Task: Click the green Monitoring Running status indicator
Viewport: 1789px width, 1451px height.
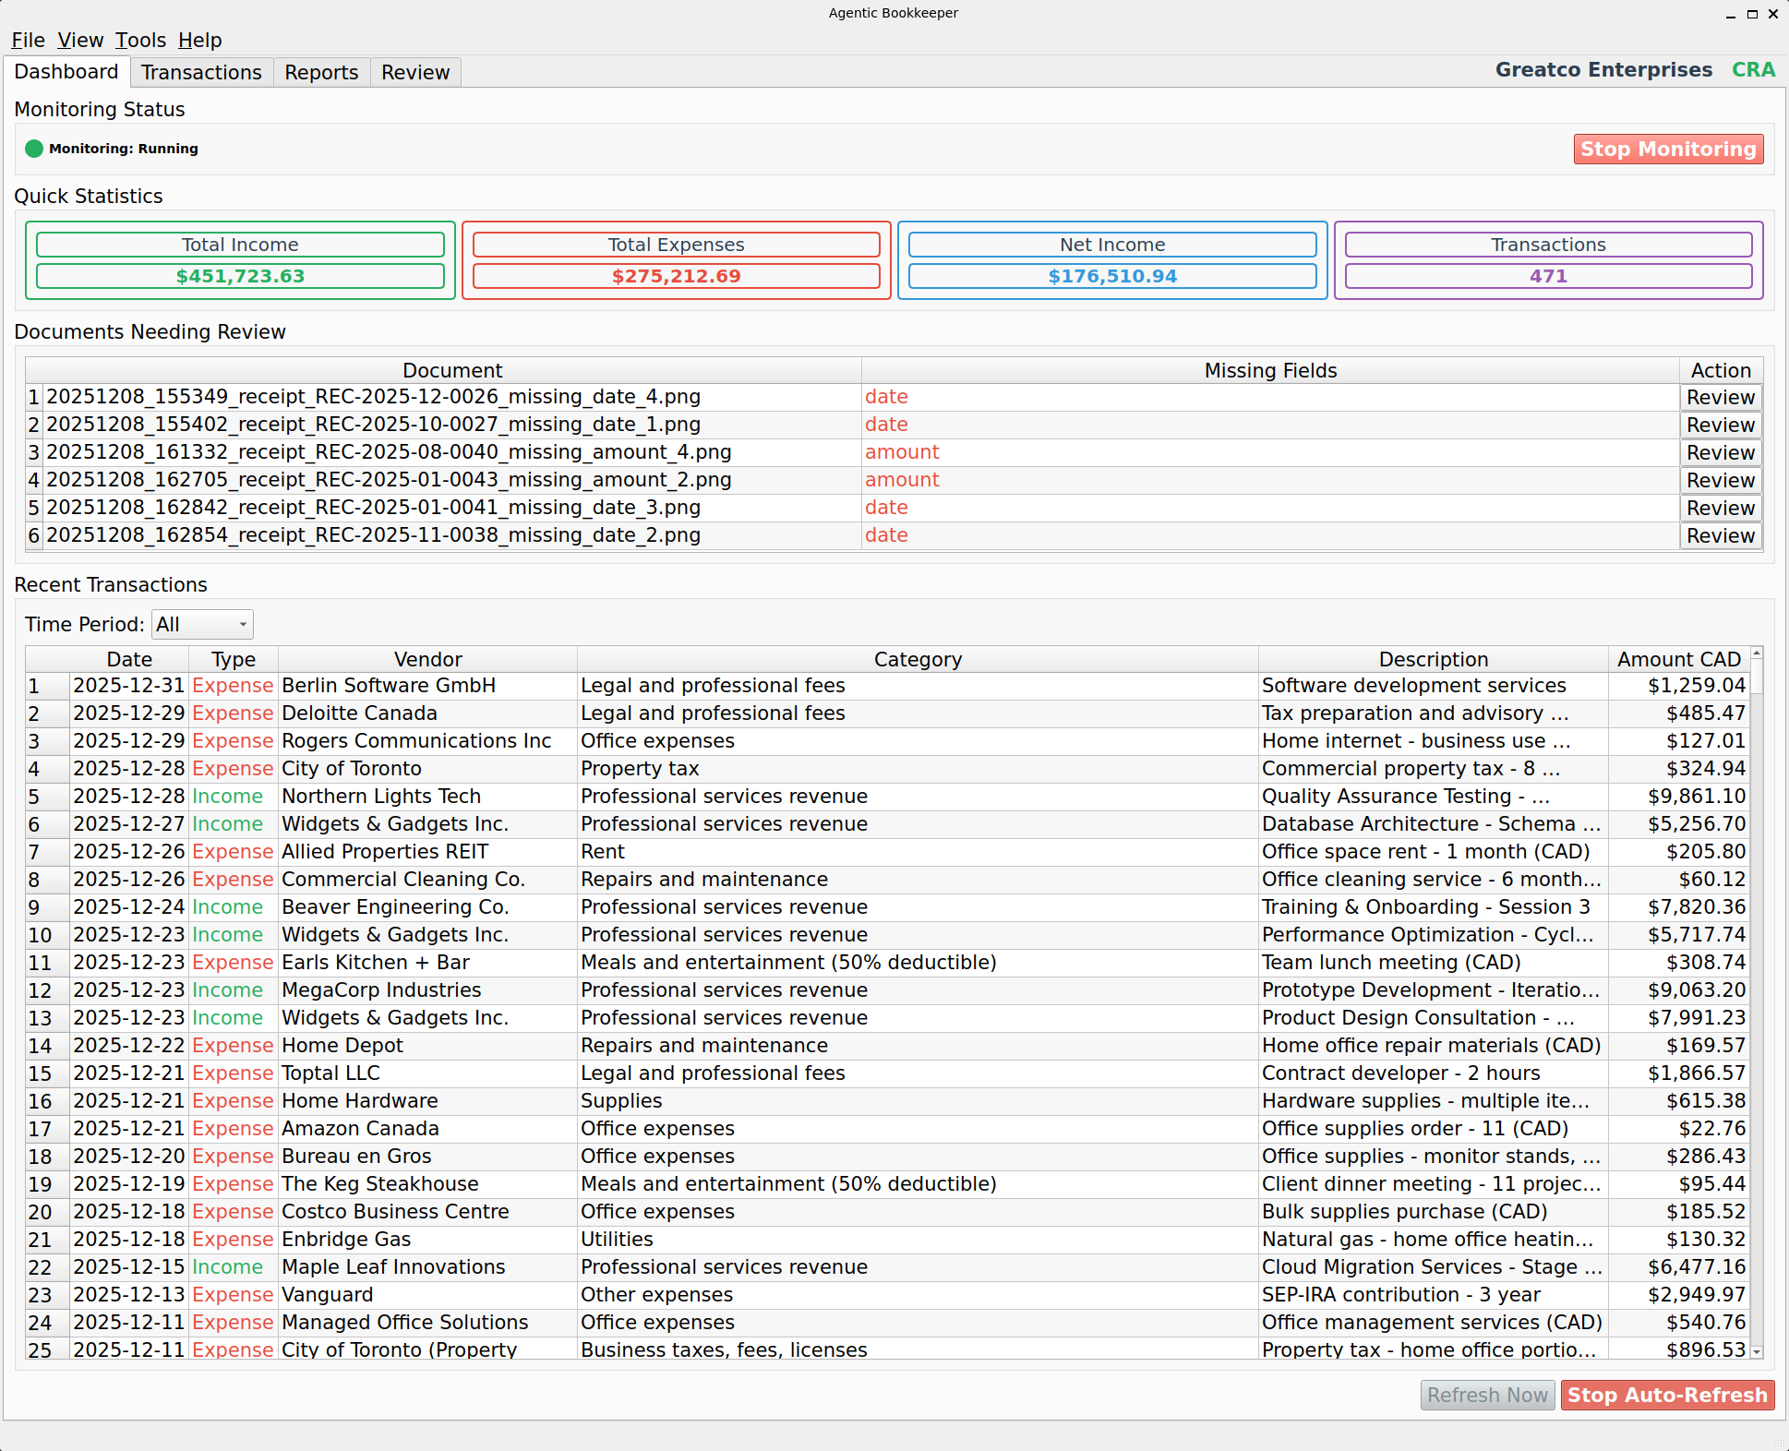Action: [x=34, y=148]
